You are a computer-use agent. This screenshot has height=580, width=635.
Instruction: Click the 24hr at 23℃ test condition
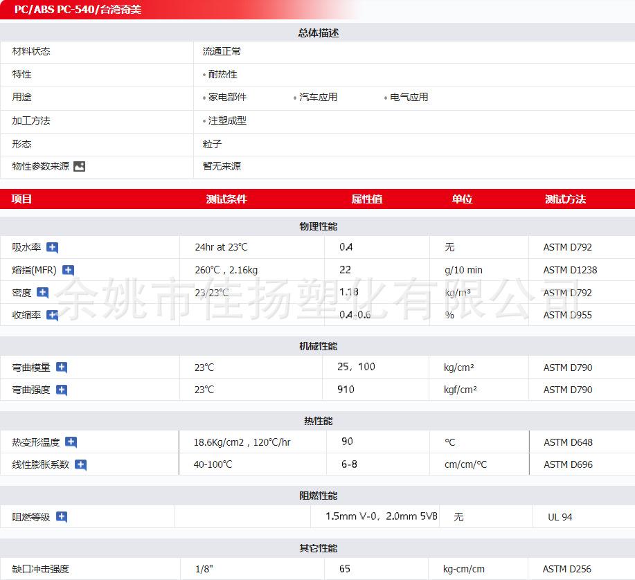click(221, 247)
